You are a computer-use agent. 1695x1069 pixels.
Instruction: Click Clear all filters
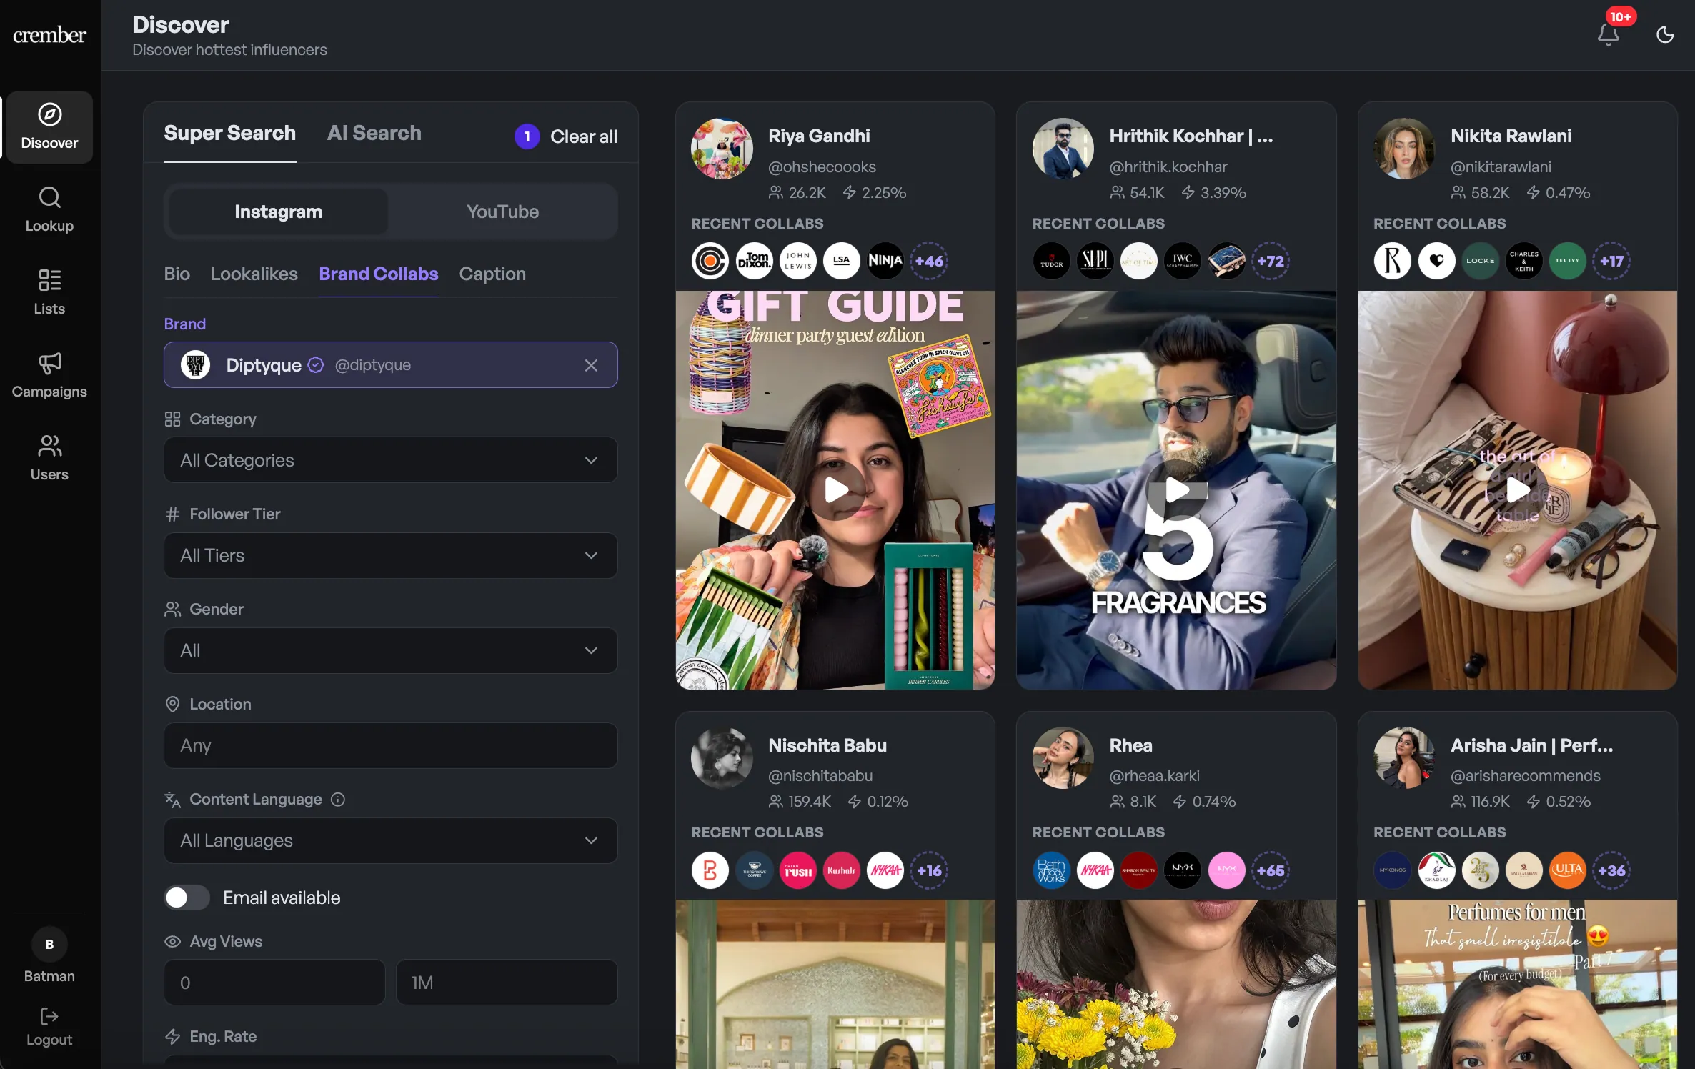[x=583, y=136]
